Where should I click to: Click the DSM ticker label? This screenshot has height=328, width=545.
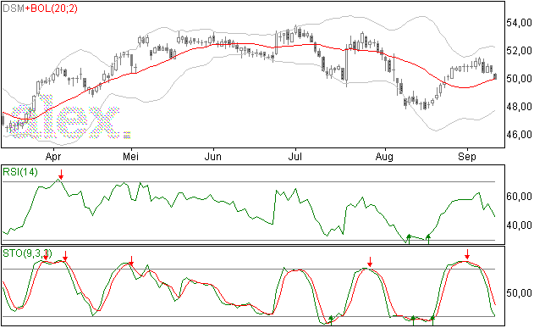(x=14, y=8)
